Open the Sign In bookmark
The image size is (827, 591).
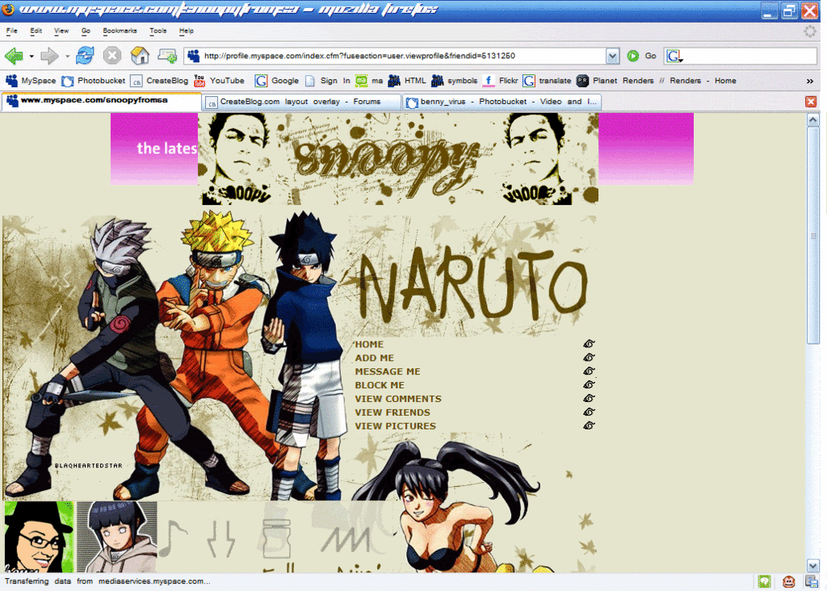point(328,81)
